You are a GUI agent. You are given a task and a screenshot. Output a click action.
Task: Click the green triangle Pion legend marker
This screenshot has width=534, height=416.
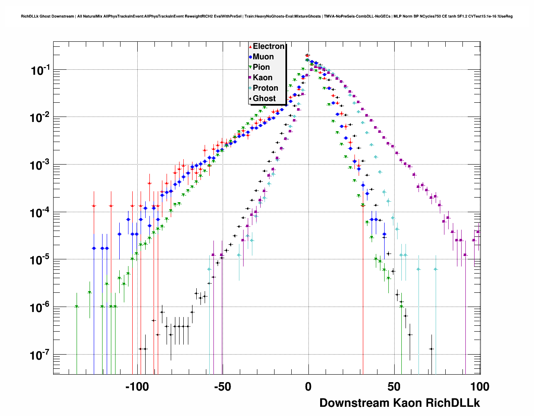pos(250,68)
